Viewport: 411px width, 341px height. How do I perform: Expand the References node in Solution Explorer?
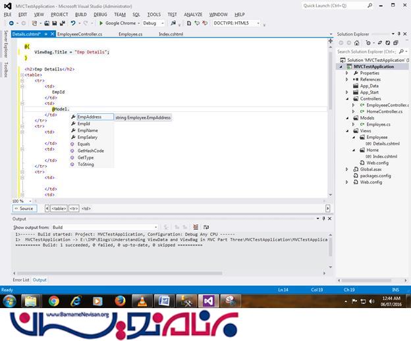tap(347, 79)
